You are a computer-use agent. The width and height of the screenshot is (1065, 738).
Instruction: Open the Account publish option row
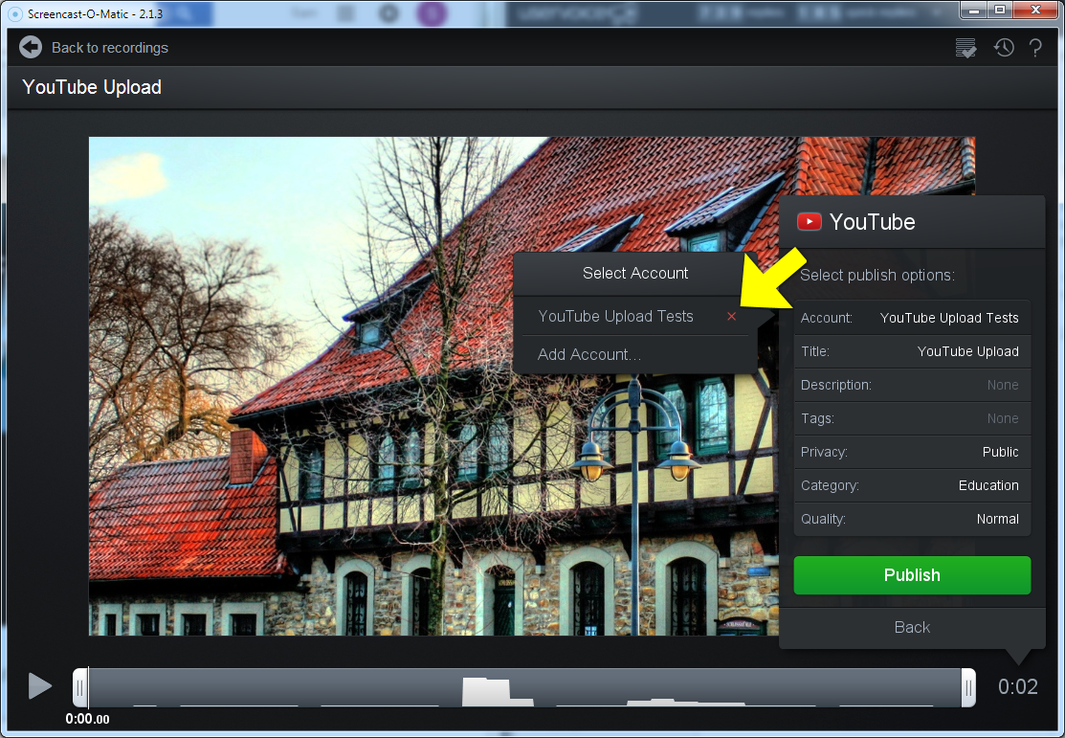[x=912, y=318]
